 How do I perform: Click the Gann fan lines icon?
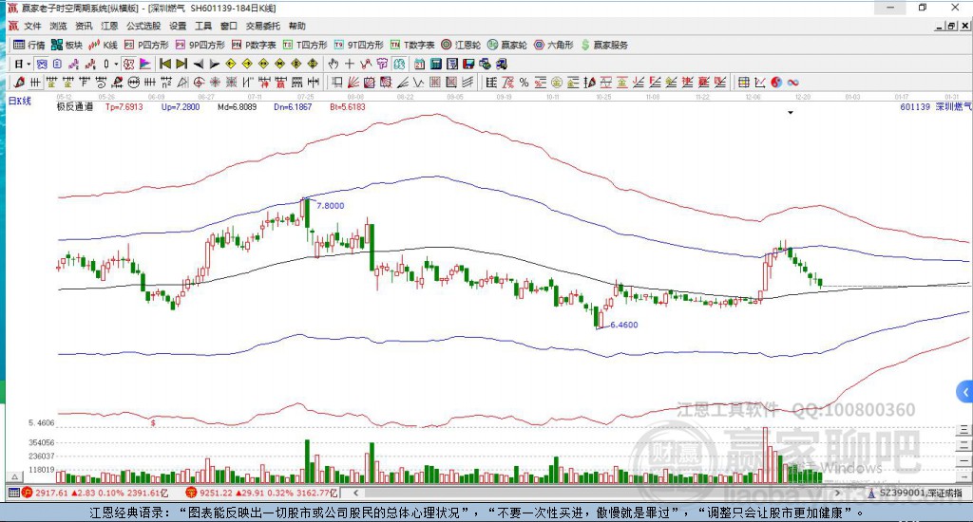click(x=353, y=83)
